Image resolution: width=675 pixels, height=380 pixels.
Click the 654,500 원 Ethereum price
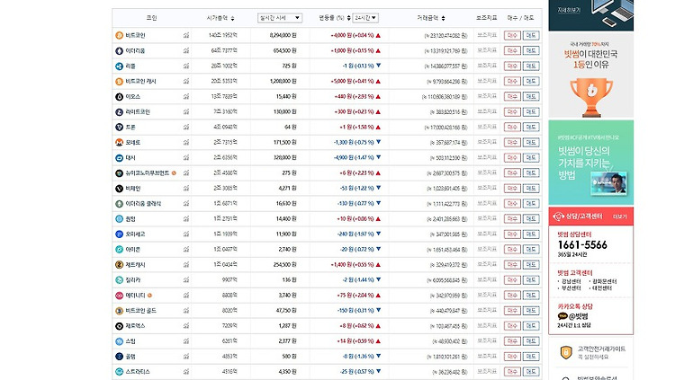coord(285,50)
